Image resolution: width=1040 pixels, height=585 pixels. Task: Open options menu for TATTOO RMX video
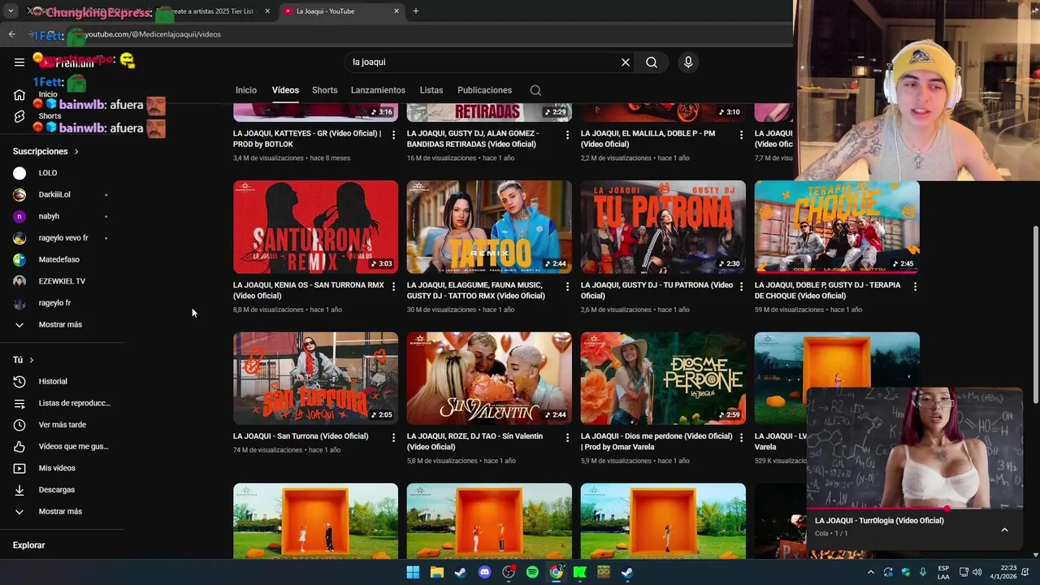click(x=567, y=286)
